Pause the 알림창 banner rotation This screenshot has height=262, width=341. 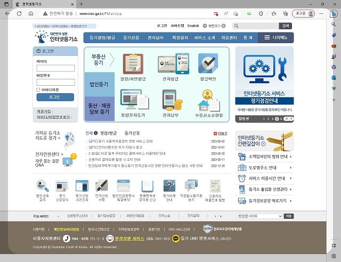click(x=287, y=119)
